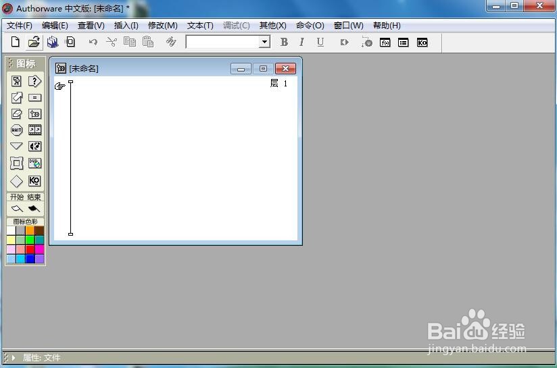
Task: Open the 插入(I) menu
Action: coord(126,26)
